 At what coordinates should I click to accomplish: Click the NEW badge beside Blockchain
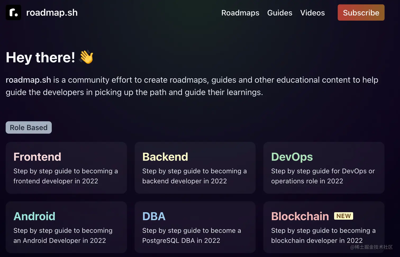click(x=343, y=216)
